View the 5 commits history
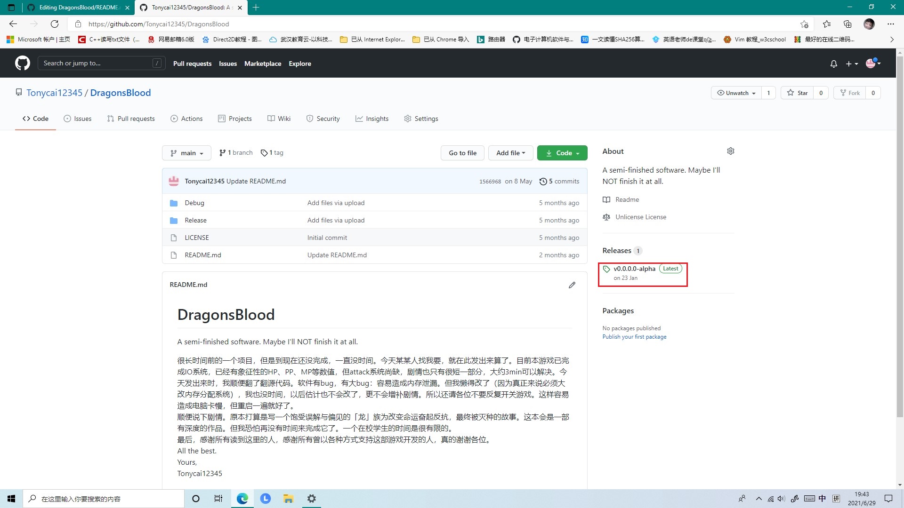The image size is (904, 508). 559,181
